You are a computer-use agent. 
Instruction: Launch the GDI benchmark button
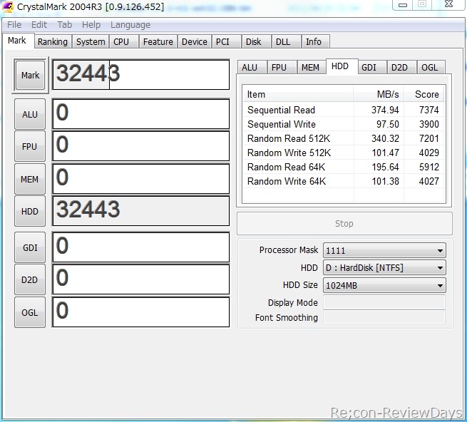pyautogui.click(x=30, y=247)
